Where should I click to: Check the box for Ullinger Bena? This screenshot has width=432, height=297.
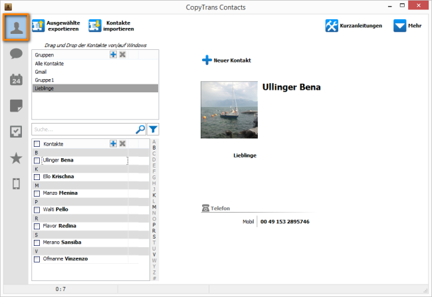click(x=37, y=160)
